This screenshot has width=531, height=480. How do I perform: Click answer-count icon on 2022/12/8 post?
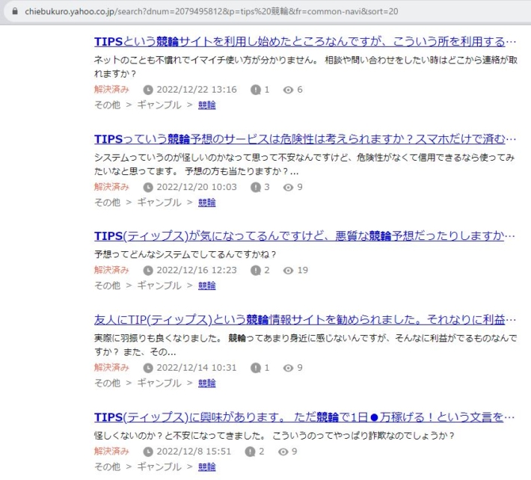(250, 452)
